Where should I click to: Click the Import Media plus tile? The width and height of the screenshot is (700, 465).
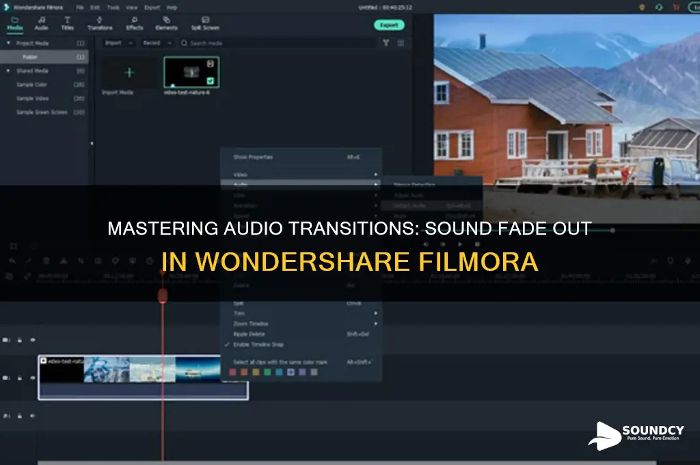129,72
